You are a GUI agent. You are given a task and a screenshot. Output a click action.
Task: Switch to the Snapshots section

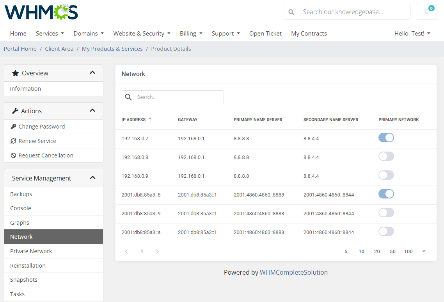coord(25,279)
